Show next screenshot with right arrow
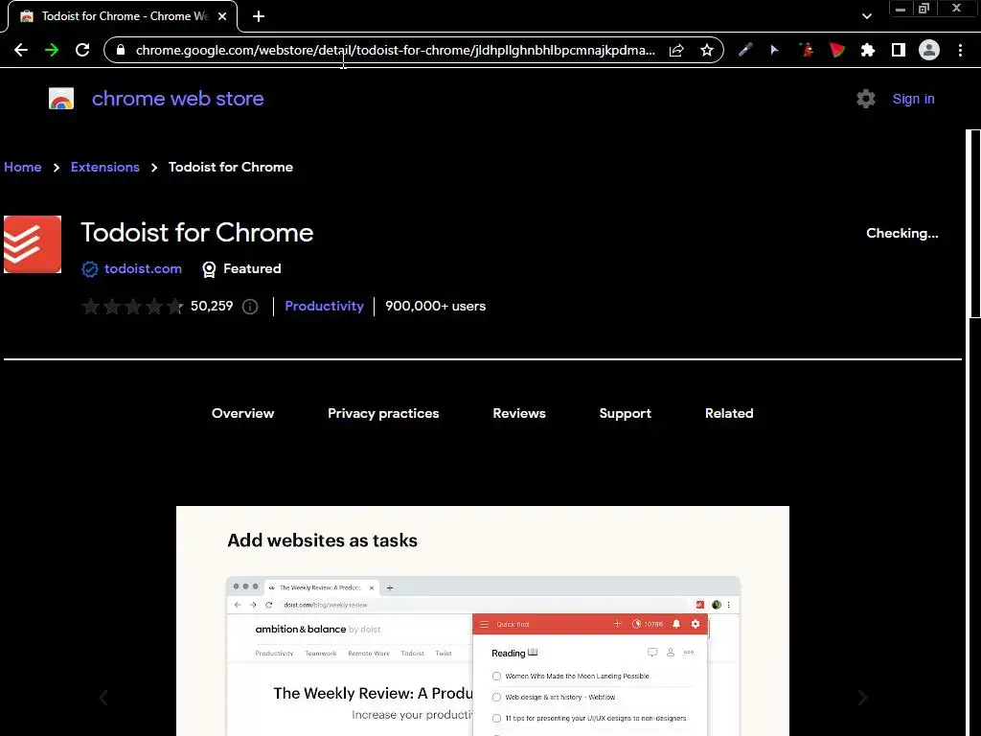Image resolution: width=981 pixels, height=736 pixels. (862, 698)
